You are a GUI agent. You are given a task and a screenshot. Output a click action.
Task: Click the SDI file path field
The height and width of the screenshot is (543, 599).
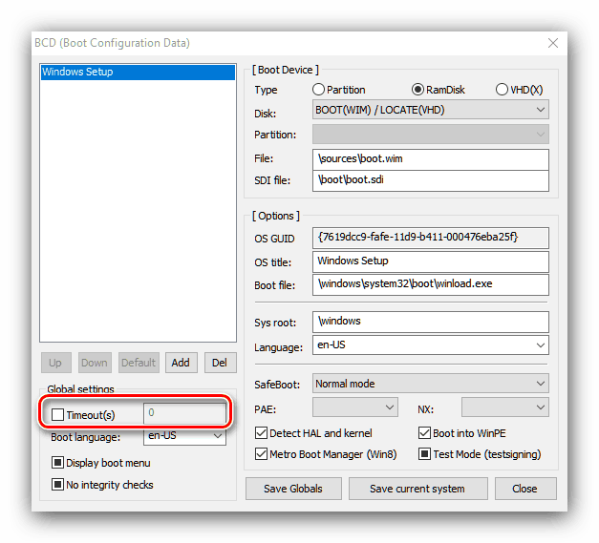tap(431, 180)
